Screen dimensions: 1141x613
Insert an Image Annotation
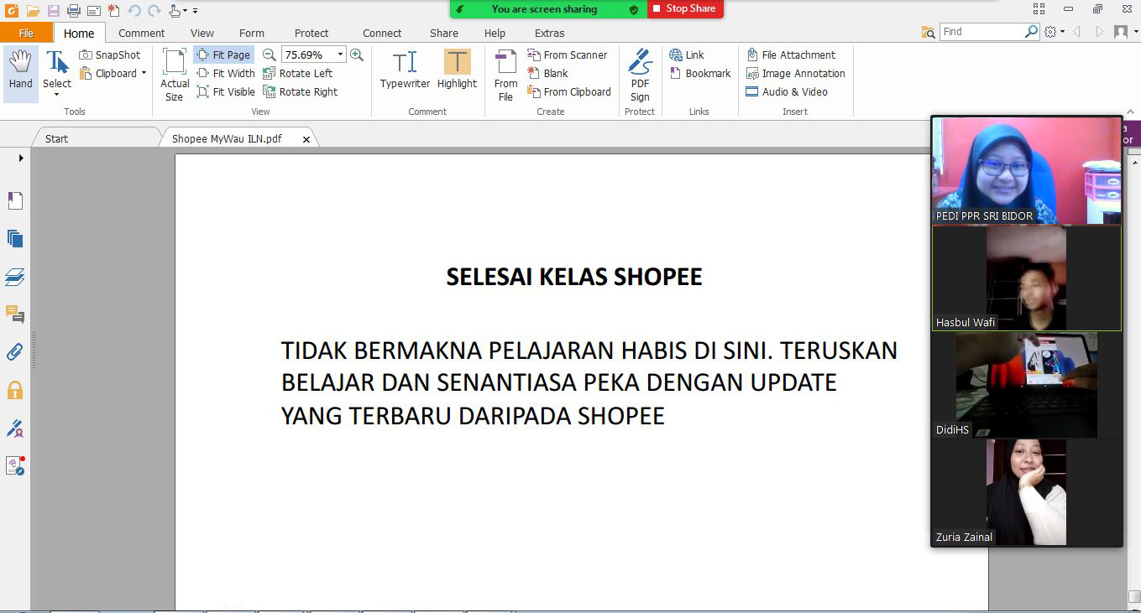click(x=795, y=73)
